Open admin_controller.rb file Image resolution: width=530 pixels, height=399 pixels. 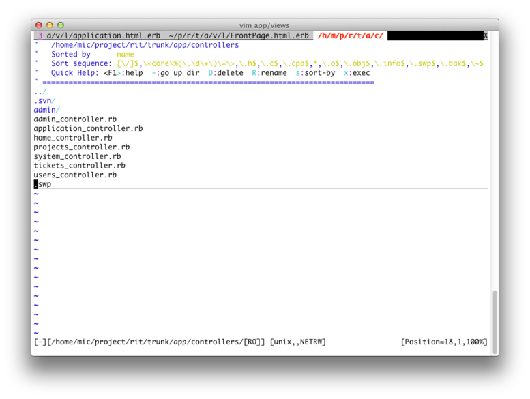75,119
